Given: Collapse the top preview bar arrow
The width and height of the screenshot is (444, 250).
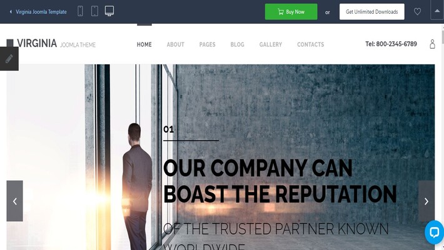Looking at the screenshot, I should coord(437,11).
